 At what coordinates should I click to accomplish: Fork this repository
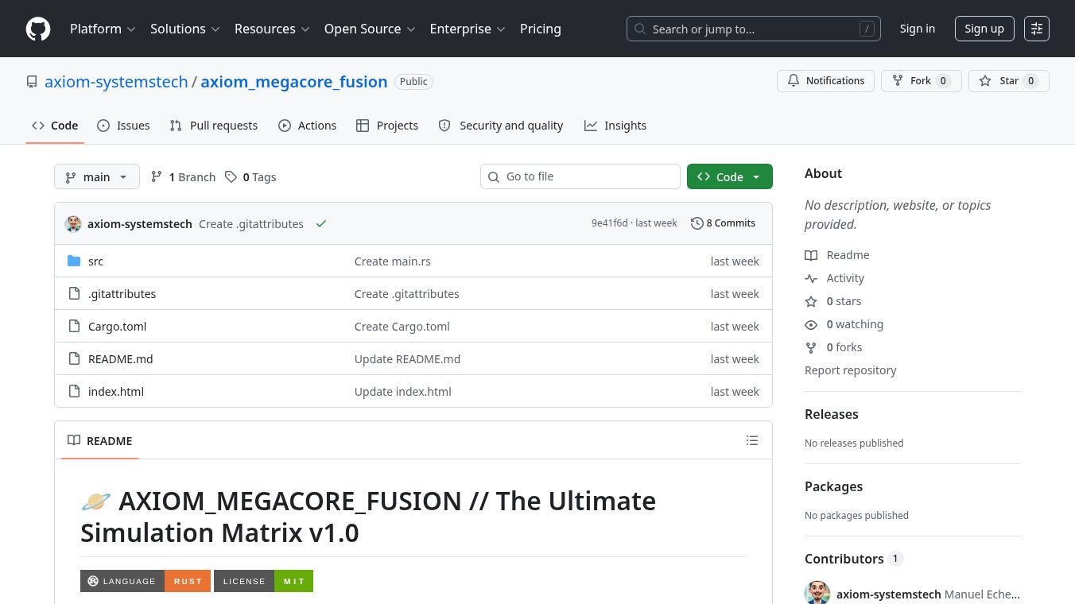pyautogui.click(x=922, y=81)
